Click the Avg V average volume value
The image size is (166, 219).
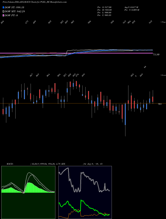(x=131, y=7)
